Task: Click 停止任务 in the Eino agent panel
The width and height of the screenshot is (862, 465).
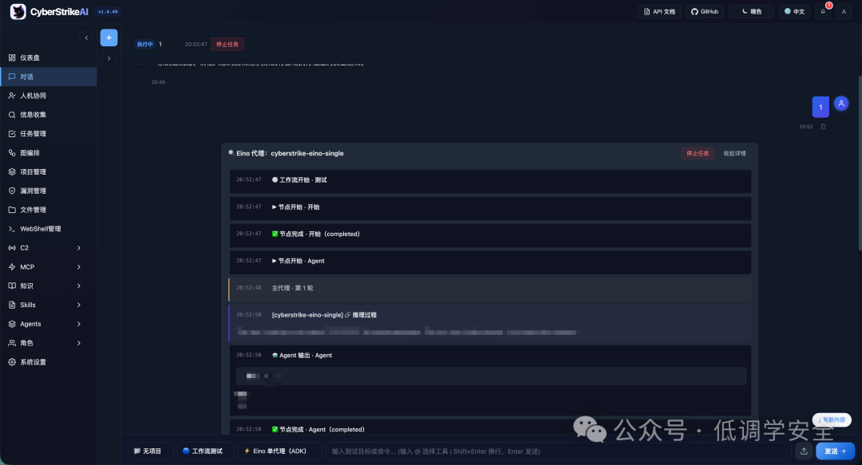Action: coord(698,153)
